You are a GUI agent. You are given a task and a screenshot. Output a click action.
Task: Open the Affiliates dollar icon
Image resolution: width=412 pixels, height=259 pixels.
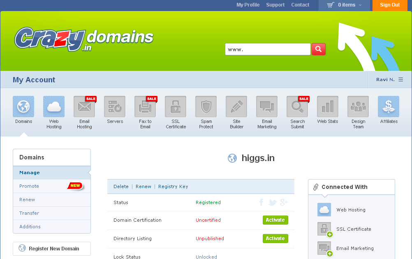(x=389, y=107)
